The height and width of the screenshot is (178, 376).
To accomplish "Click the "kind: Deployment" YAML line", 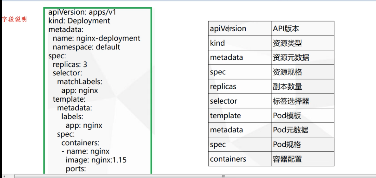I will pos(79,21).
